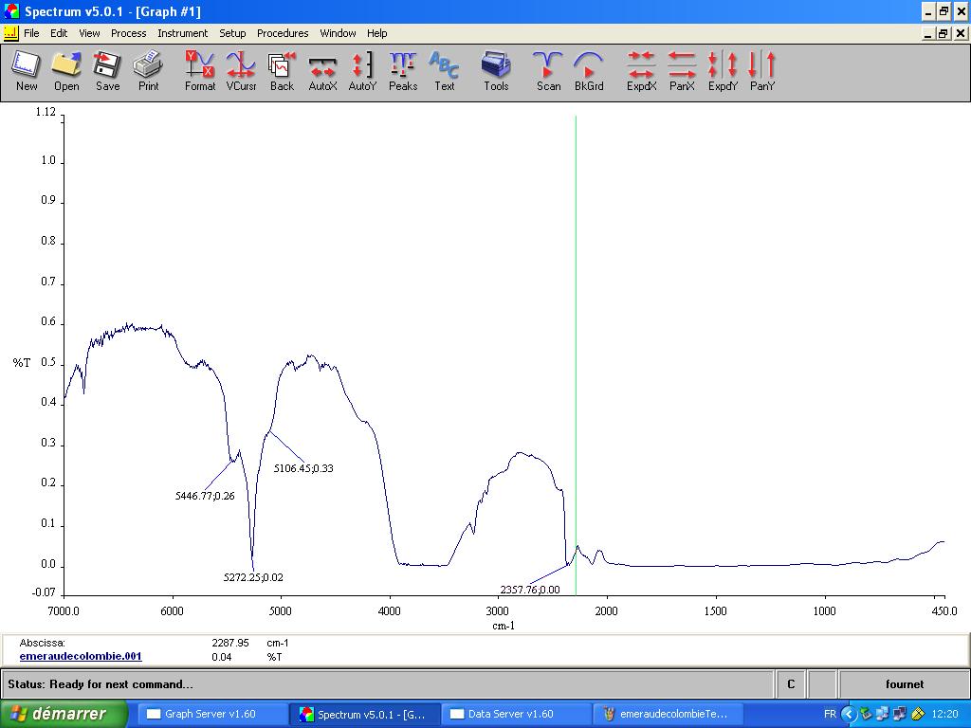Image resolution: width=971 pixels, height=728 pixels.
Task: Open the Instrument menu
Action: 182,33
